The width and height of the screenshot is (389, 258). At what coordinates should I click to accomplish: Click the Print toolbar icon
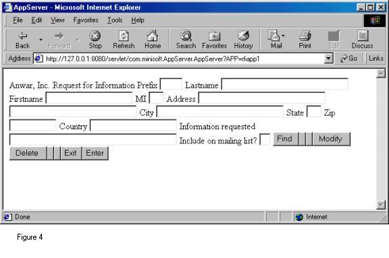pos(305,36)
